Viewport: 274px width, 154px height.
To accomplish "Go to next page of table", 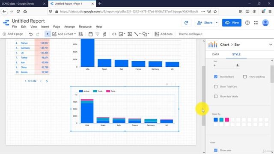I will click(x=47, y=81).
